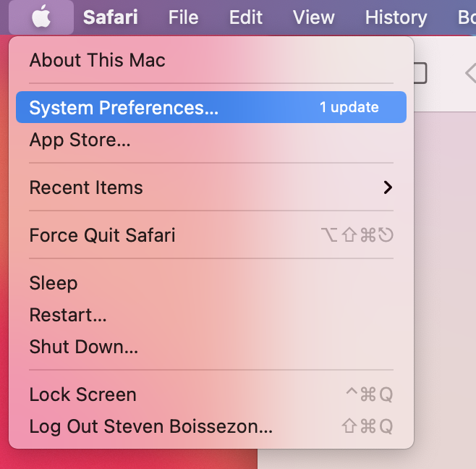Launch App Store from the Apple menu
This screenshot has width=476, height=469.
point(211,140)
